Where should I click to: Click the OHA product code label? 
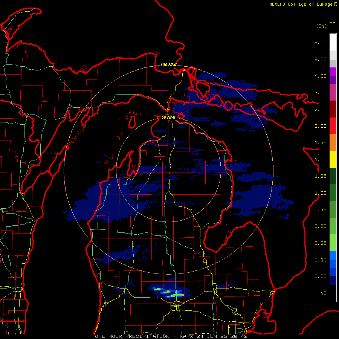331,23
